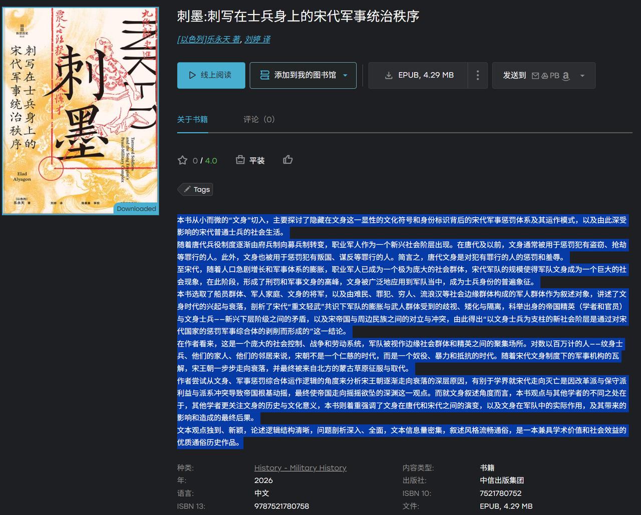Click the Downloaded badge on cover
The image size is (641, 515).
tap(136, 209)
